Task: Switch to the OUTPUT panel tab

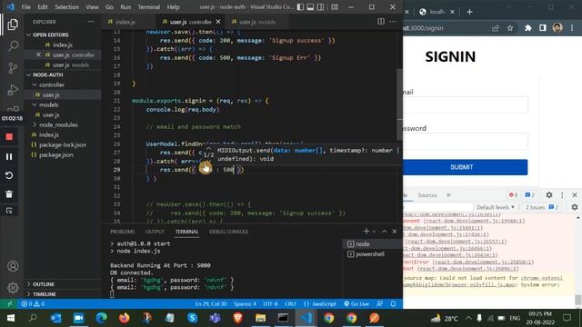Action: 155,232
